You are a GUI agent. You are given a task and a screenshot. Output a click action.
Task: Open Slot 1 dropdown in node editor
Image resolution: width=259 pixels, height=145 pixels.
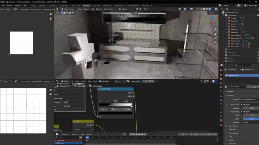pyautogui.click(x=120, y=81)
